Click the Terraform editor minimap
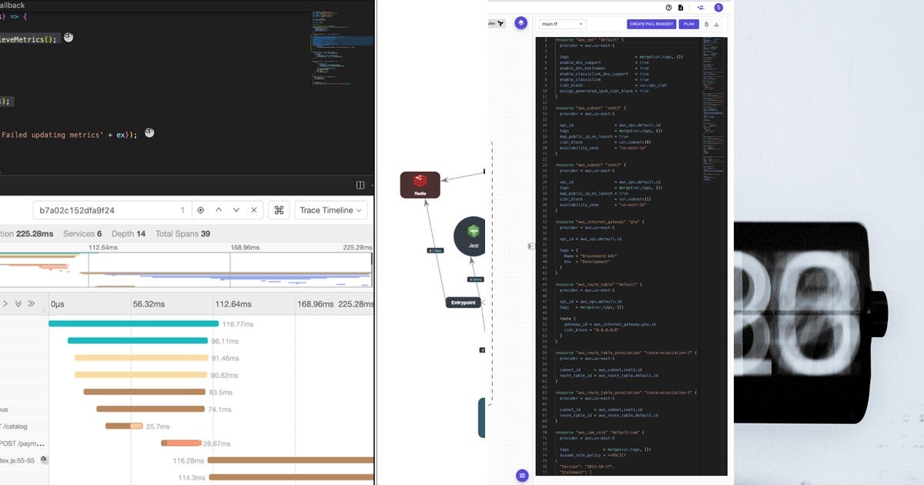The image size is (924, 485). [712, 108]
